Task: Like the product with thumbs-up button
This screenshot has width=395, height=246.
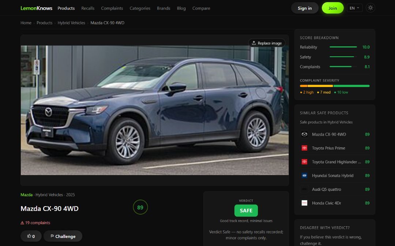Action: click(31, 236)
